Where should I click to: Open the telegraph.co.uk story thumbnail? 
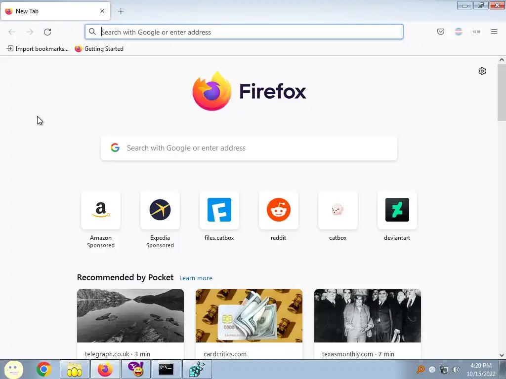(130, 316)
